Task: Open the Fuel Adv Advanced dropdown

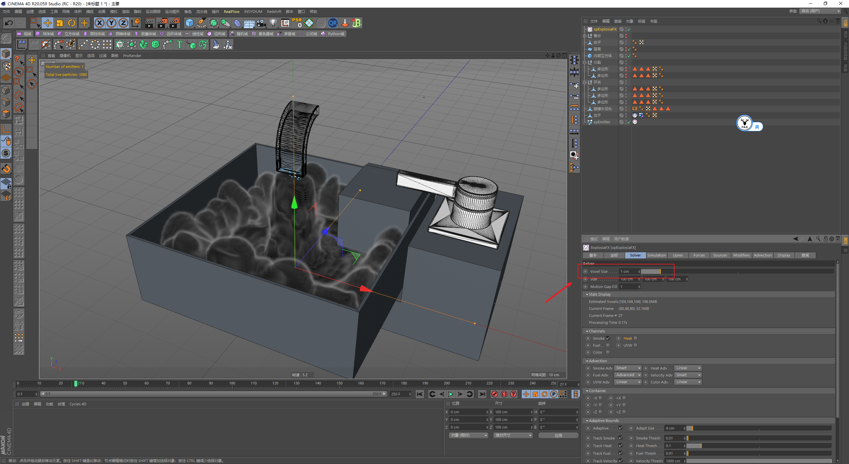Action: (628, 375)
